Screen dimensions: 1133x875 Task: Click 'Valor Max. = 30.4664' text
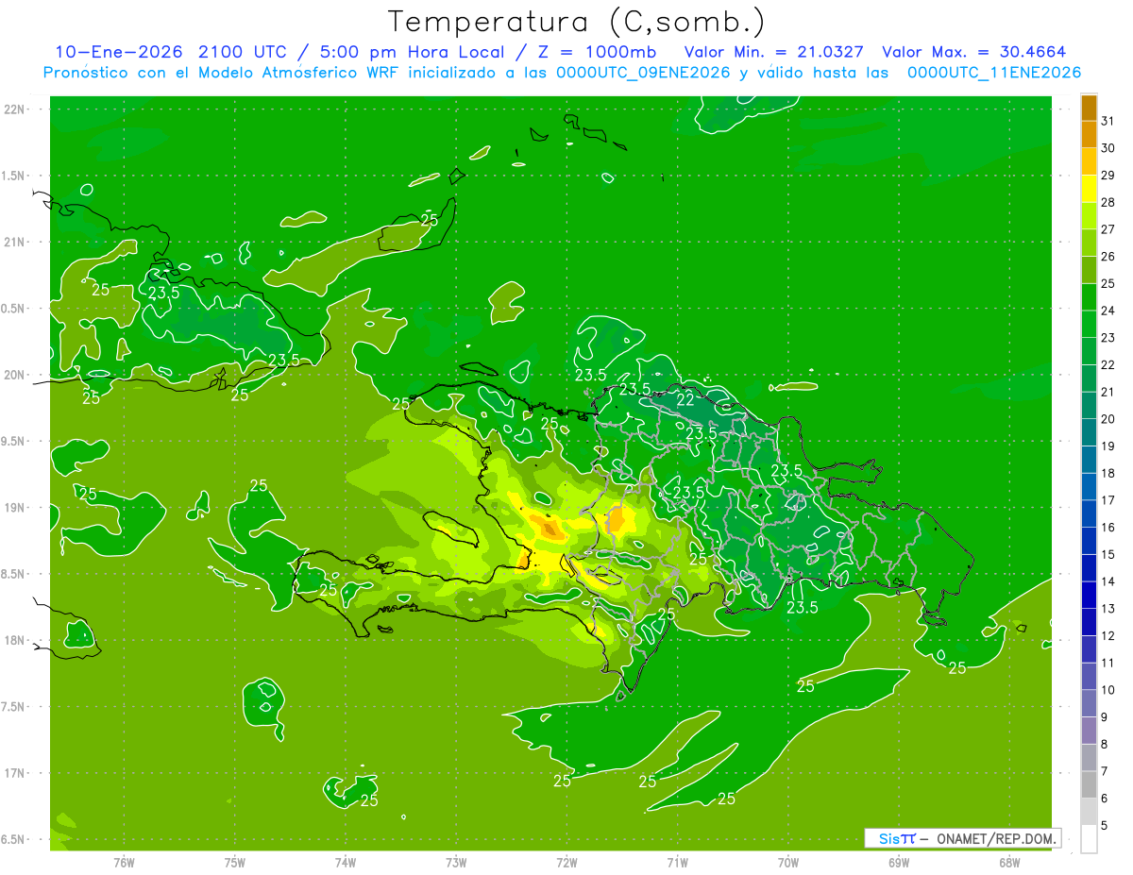point(973,52)
